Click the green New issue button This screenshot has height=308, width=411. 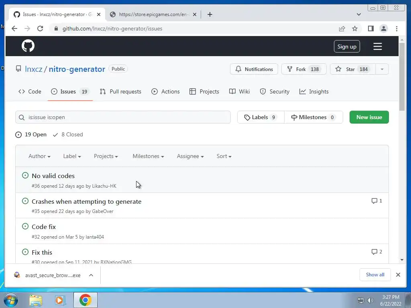pos(369,117)
